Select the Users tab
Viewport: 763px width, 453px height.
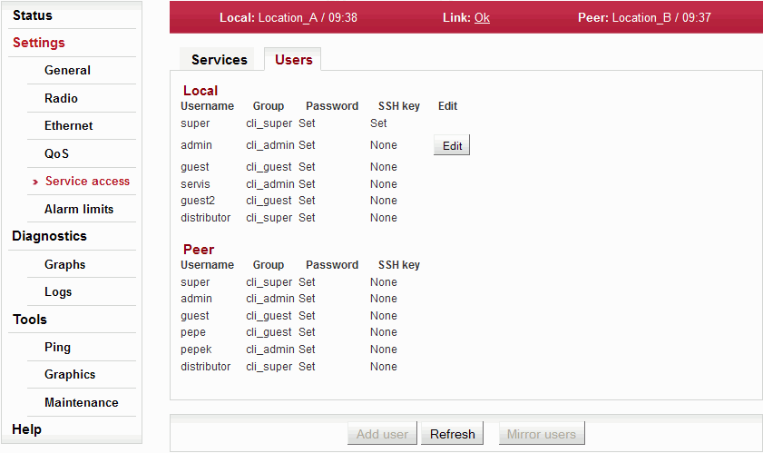tap(293, 60)
